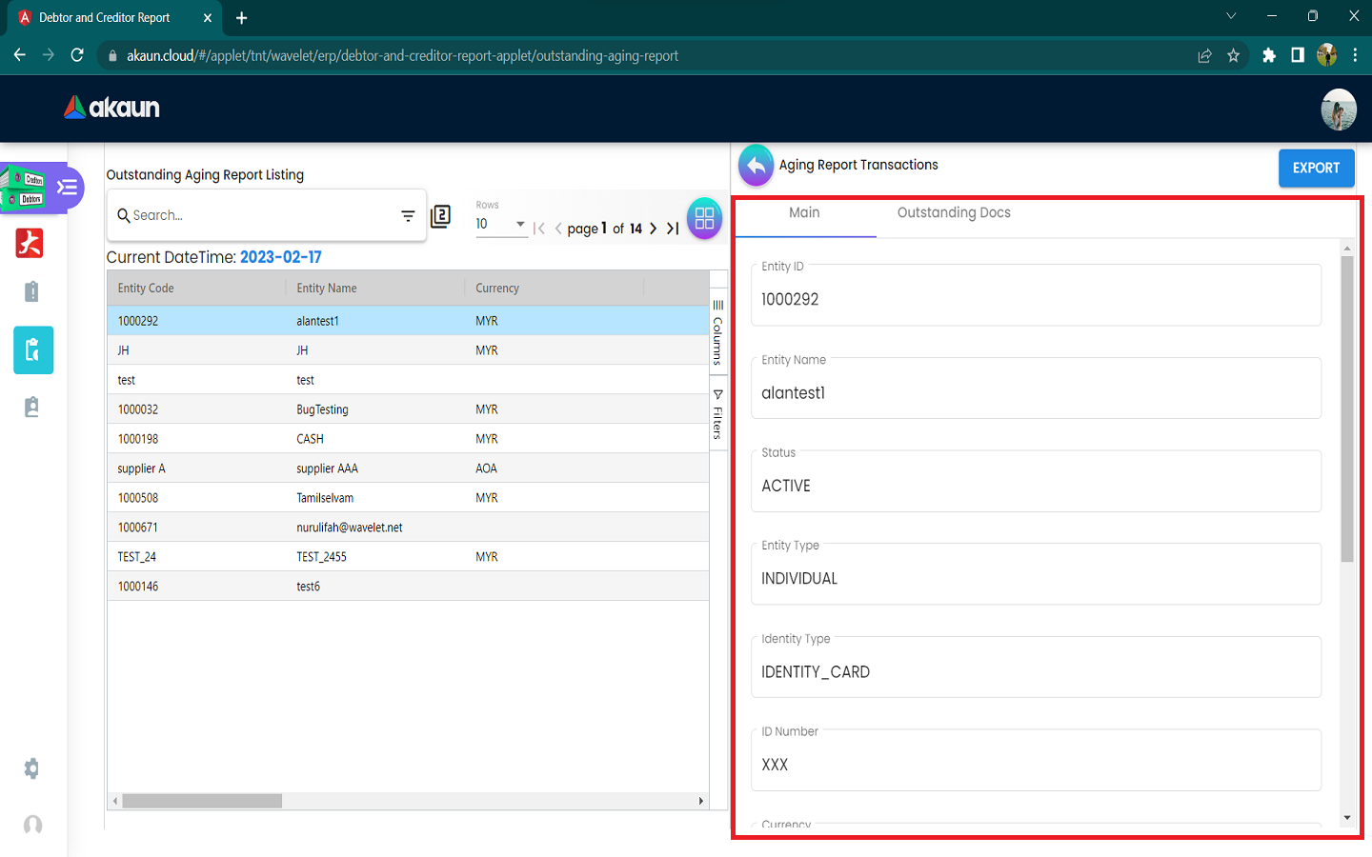Open the settings gear in sidebar
This screenshot has width=1372, height=857.
pyautogui.click(x=32, y=768)
